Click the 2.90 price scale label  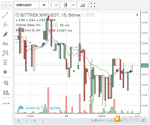click(145, 105)
